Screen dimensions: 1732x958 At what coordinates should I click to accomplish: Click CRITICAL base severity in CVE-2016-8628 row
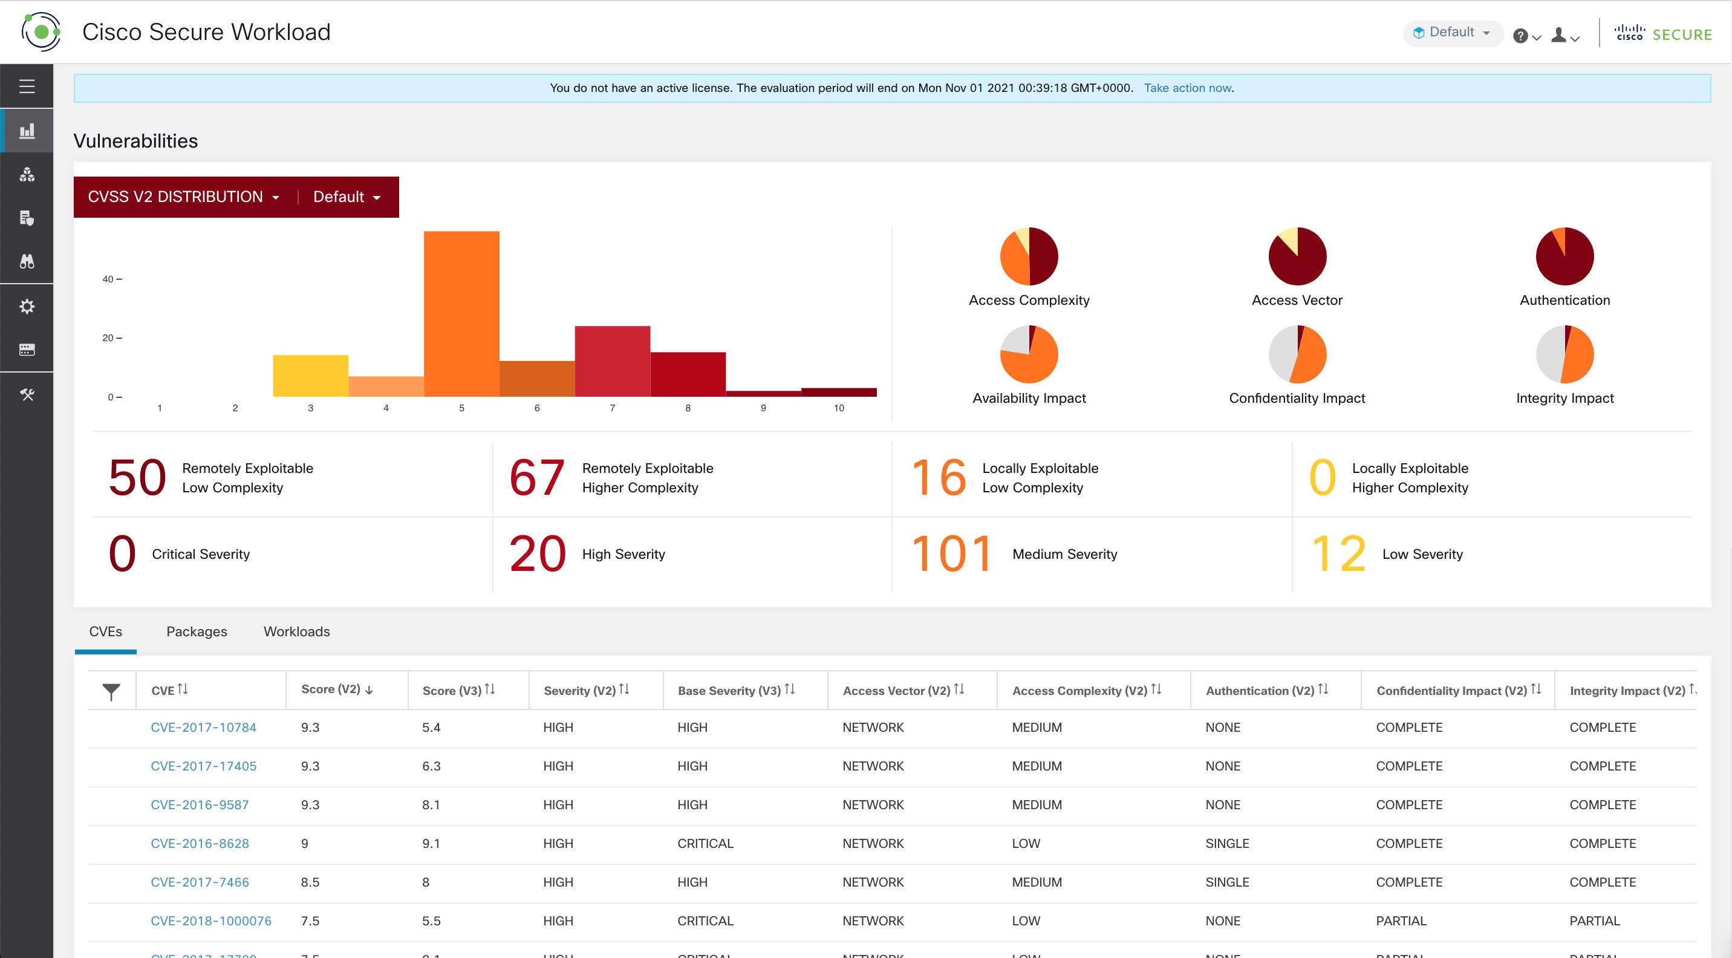pyautogui.click(x=705, y=844)
